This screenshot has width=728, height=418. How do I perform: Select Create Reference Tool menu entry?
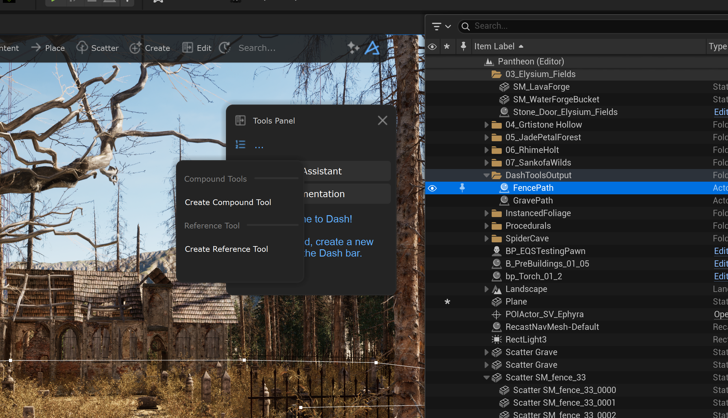[226, 249]
